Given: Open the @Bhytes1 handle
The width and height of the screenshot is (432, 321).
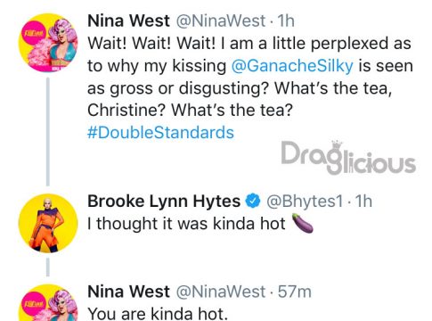Looking at the screenshot, I should 305,202.
